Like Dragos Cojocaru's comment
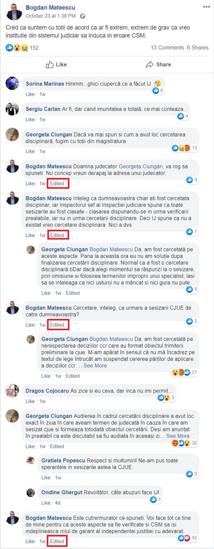This screenshot has height=549, width=214. tap(30, 401)
